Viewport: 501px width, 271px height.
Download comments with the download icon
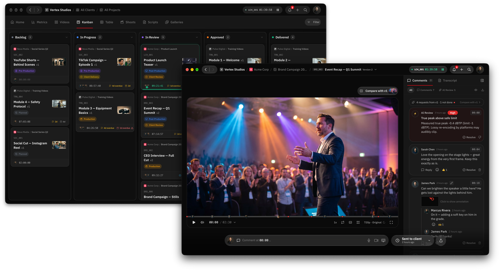click(x=482, y=90)
